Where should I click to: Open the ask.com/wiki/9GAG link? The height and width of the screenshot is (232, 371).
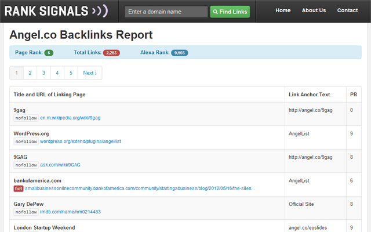coord(60,165)
